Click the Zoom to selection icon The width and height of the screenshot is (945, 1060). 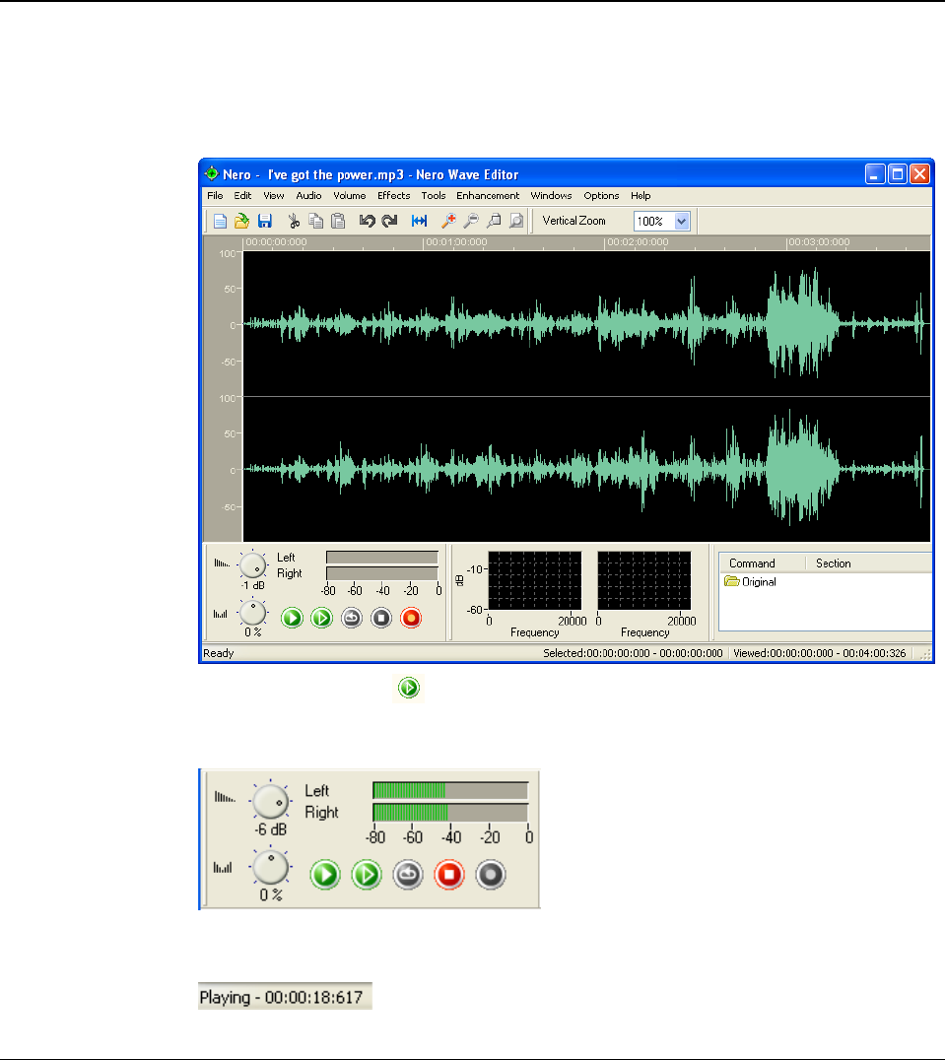pos(494,221)
